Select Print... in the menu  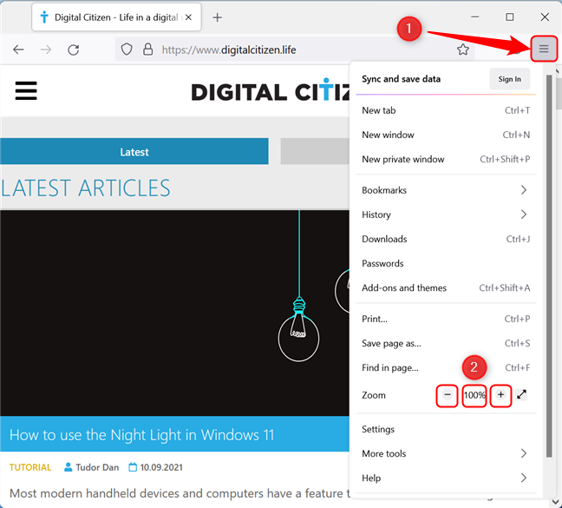click(x=446, y=319)
